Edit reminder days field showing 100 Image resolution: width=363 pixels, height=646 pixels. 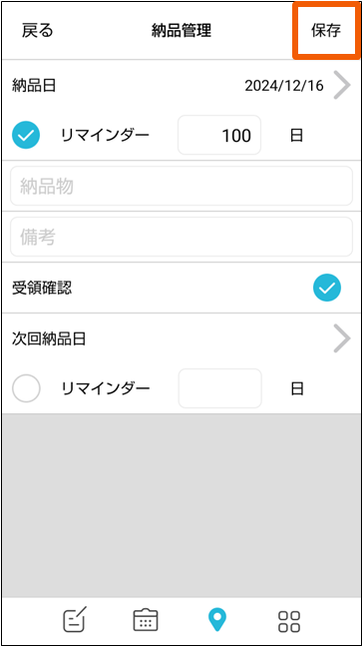pyautogui.click(x=219, y=135)
